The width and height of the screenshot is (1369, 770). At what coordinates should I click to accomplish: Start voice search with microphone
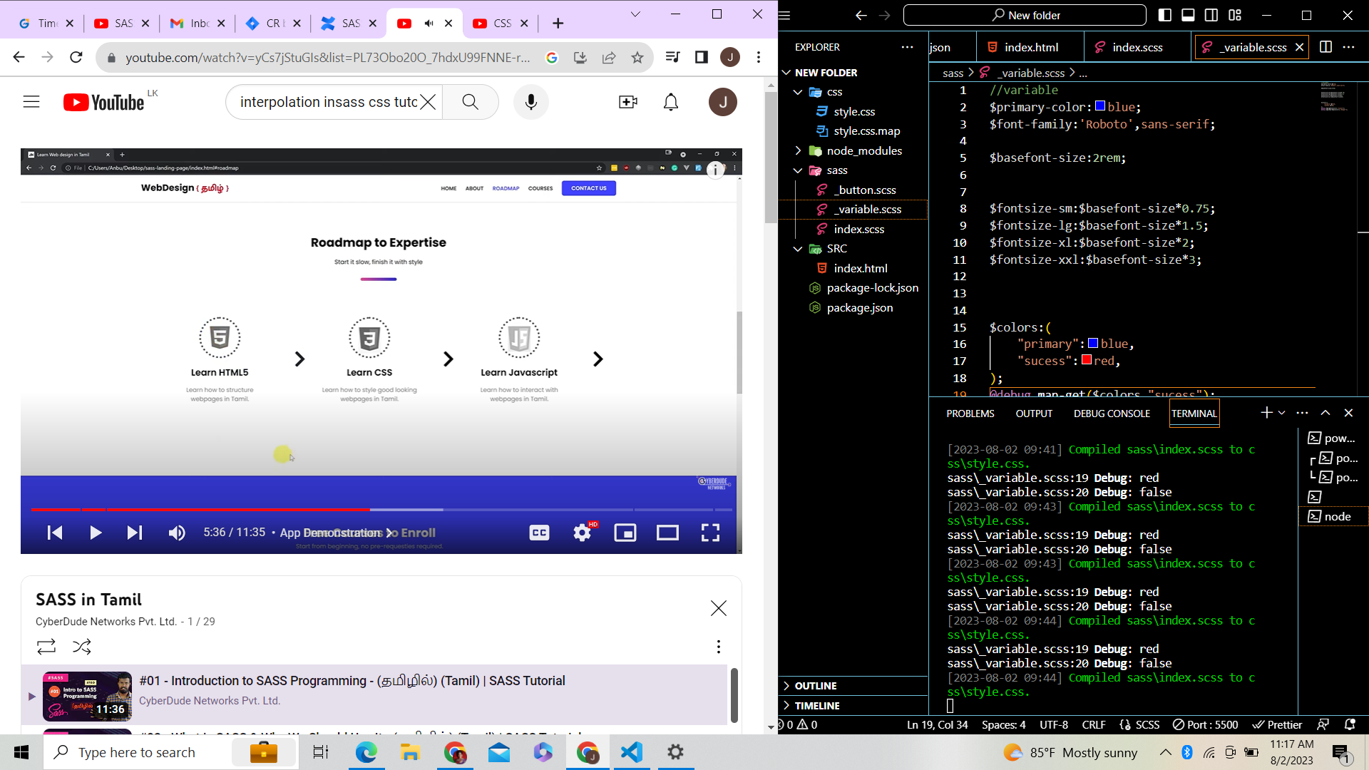point(530,102)
